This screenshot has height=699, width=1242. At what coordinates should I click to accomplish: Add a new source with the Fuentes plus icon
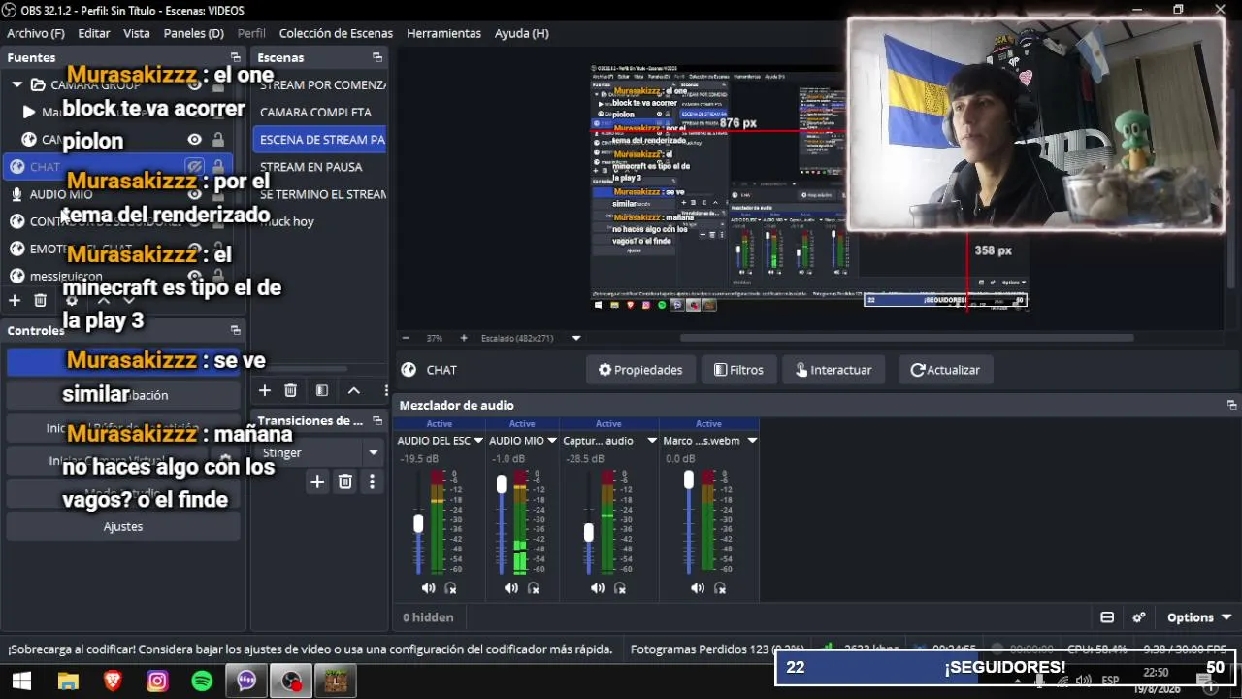click(15, 301)
